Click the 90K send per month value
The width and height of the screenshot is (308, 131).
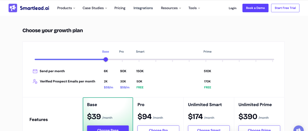click(x=123, y=71)
